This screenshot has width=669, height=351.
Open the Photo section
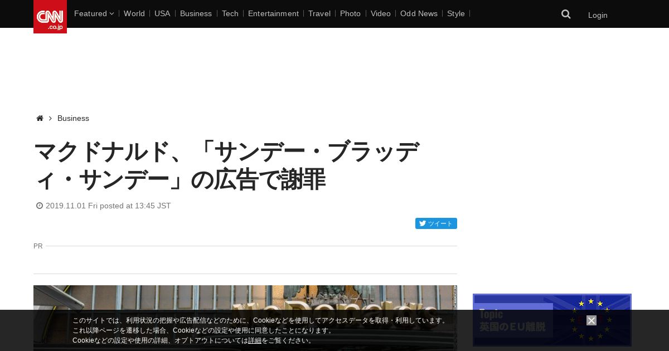point(350,13)
